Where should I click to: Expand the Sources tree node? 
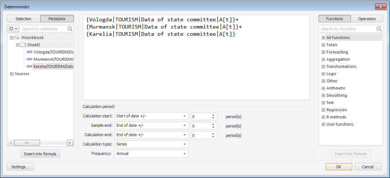(x=12, y=74)
